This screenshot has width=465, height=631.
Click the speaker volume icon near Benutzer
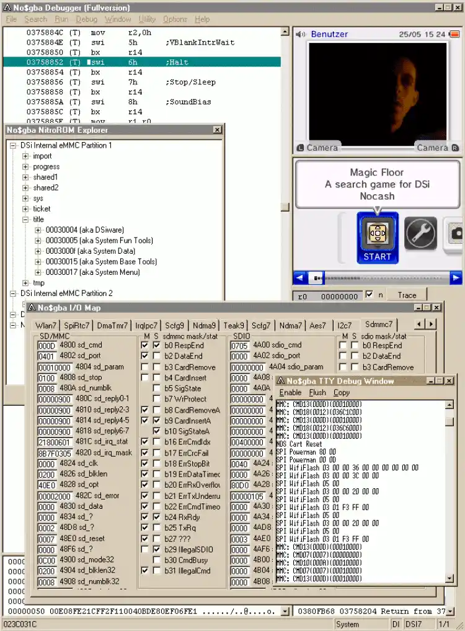(x=301, y=34)
